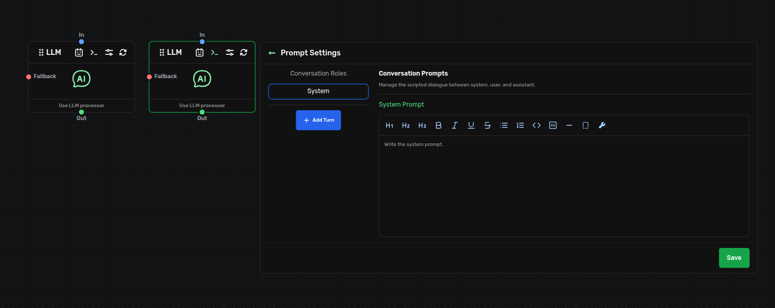Insert a bulleted list in the editor
Viewport: 775px width, 308px height.
[504, 125]
